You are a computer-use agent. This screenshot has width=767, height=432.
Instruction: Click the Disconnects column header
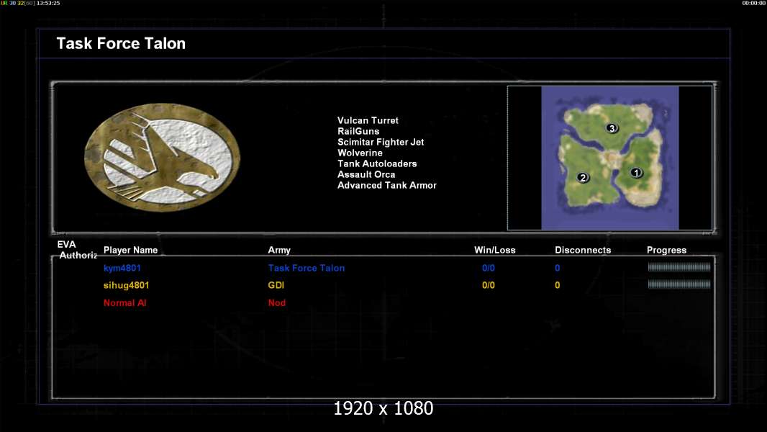(x=583, y=250)
